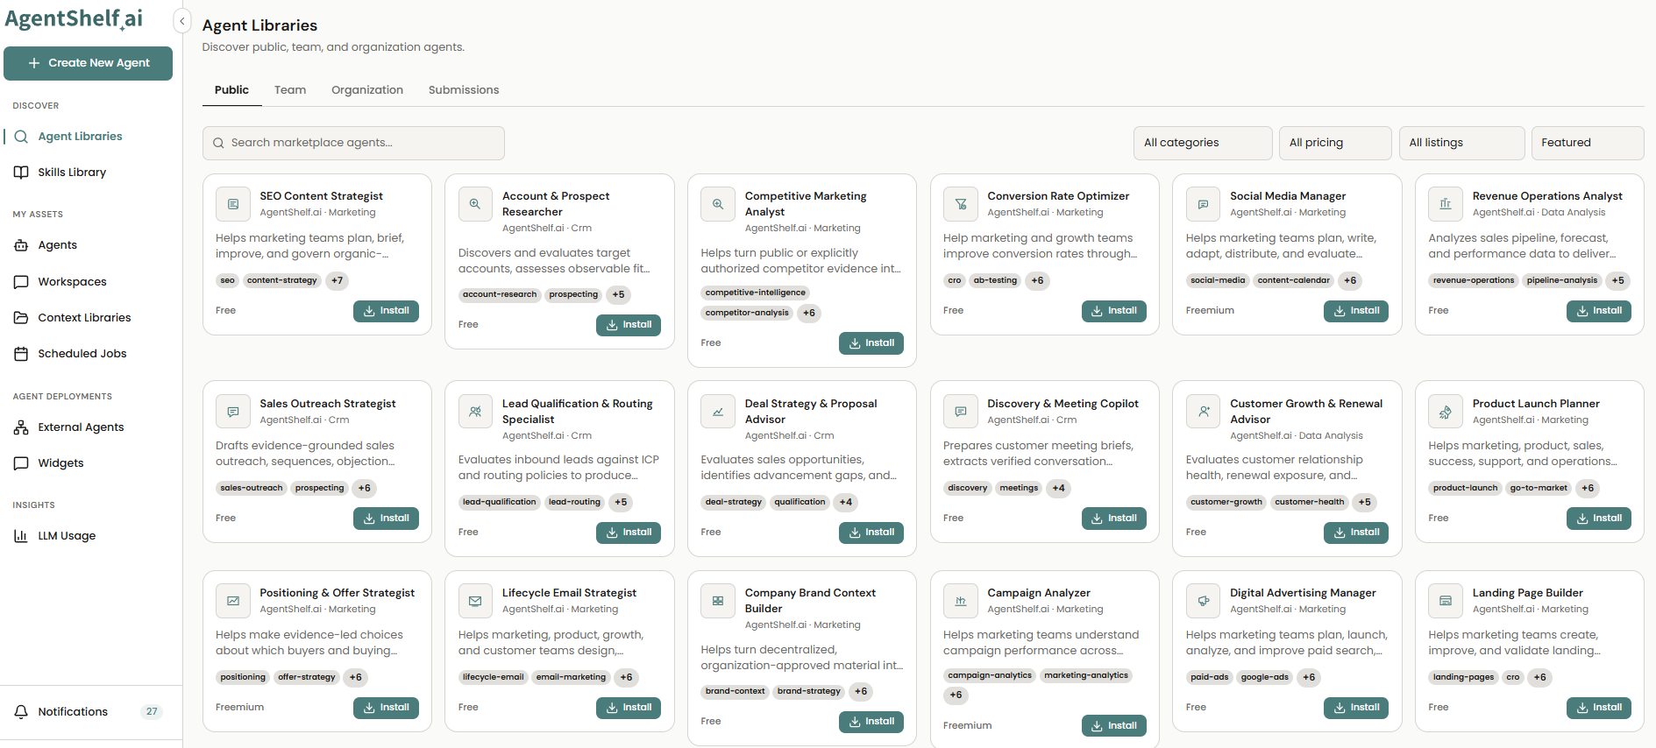Image resolution: width=1656 pixels, height=748 pixels.
Task: Focus the Search marketplace agents field
Action: (353, 143)
